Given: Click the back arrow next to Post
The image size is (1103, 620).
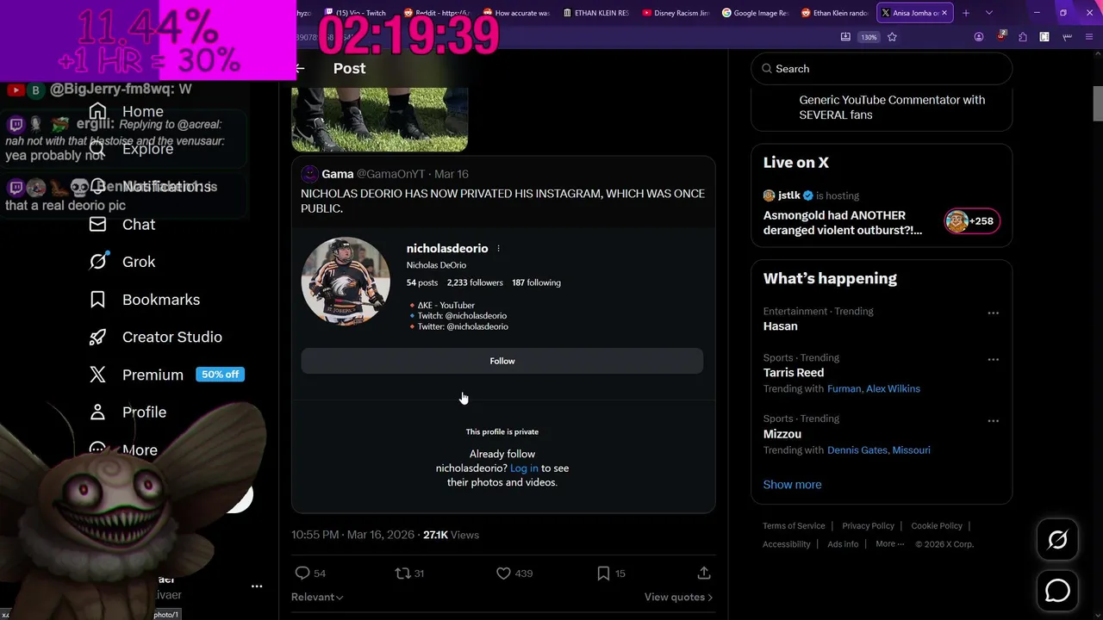Looking at the screenshot, I should point(300,68).
